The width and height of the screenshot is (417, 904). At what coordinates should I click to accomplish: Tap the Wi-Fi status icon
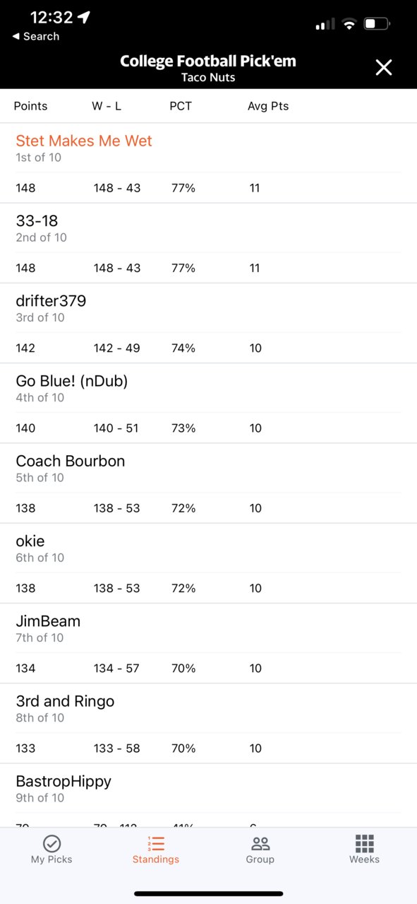(x=349, y=24)
